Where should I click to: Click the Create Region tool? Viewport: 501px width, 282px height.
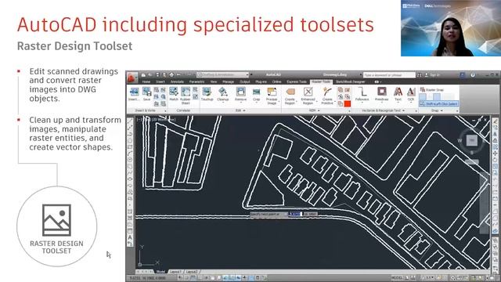[290, 96]
